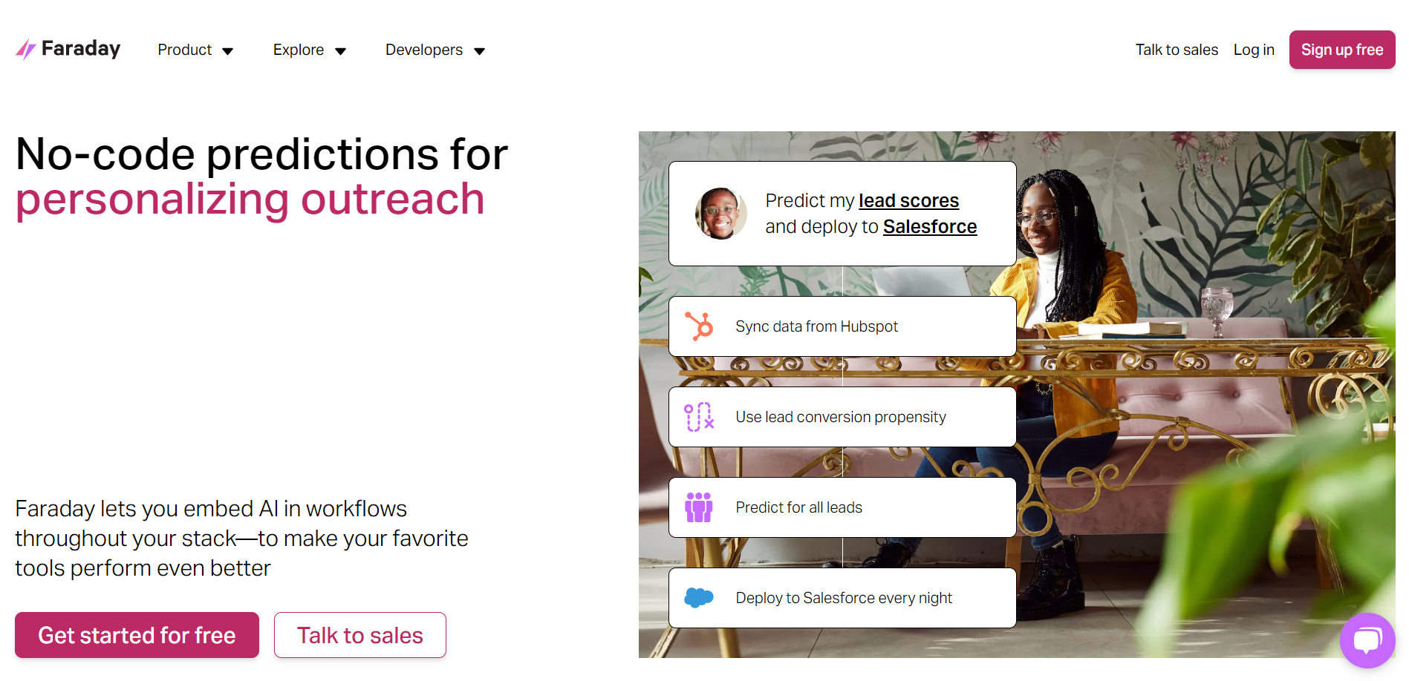Expand the Developers dropdown arrow
Viewport: 1409px width, 681px height.
pos(480,51)
